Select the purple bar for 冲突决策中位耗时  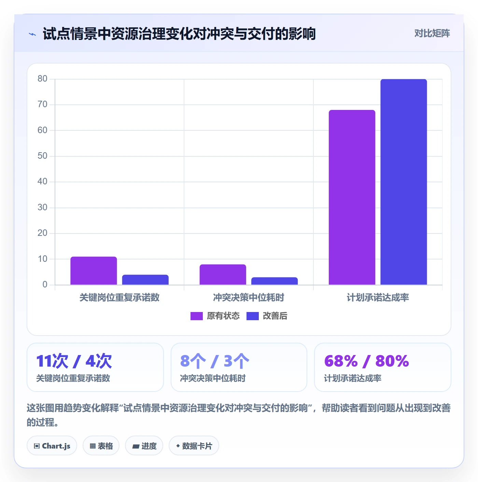tap(223, 274)
